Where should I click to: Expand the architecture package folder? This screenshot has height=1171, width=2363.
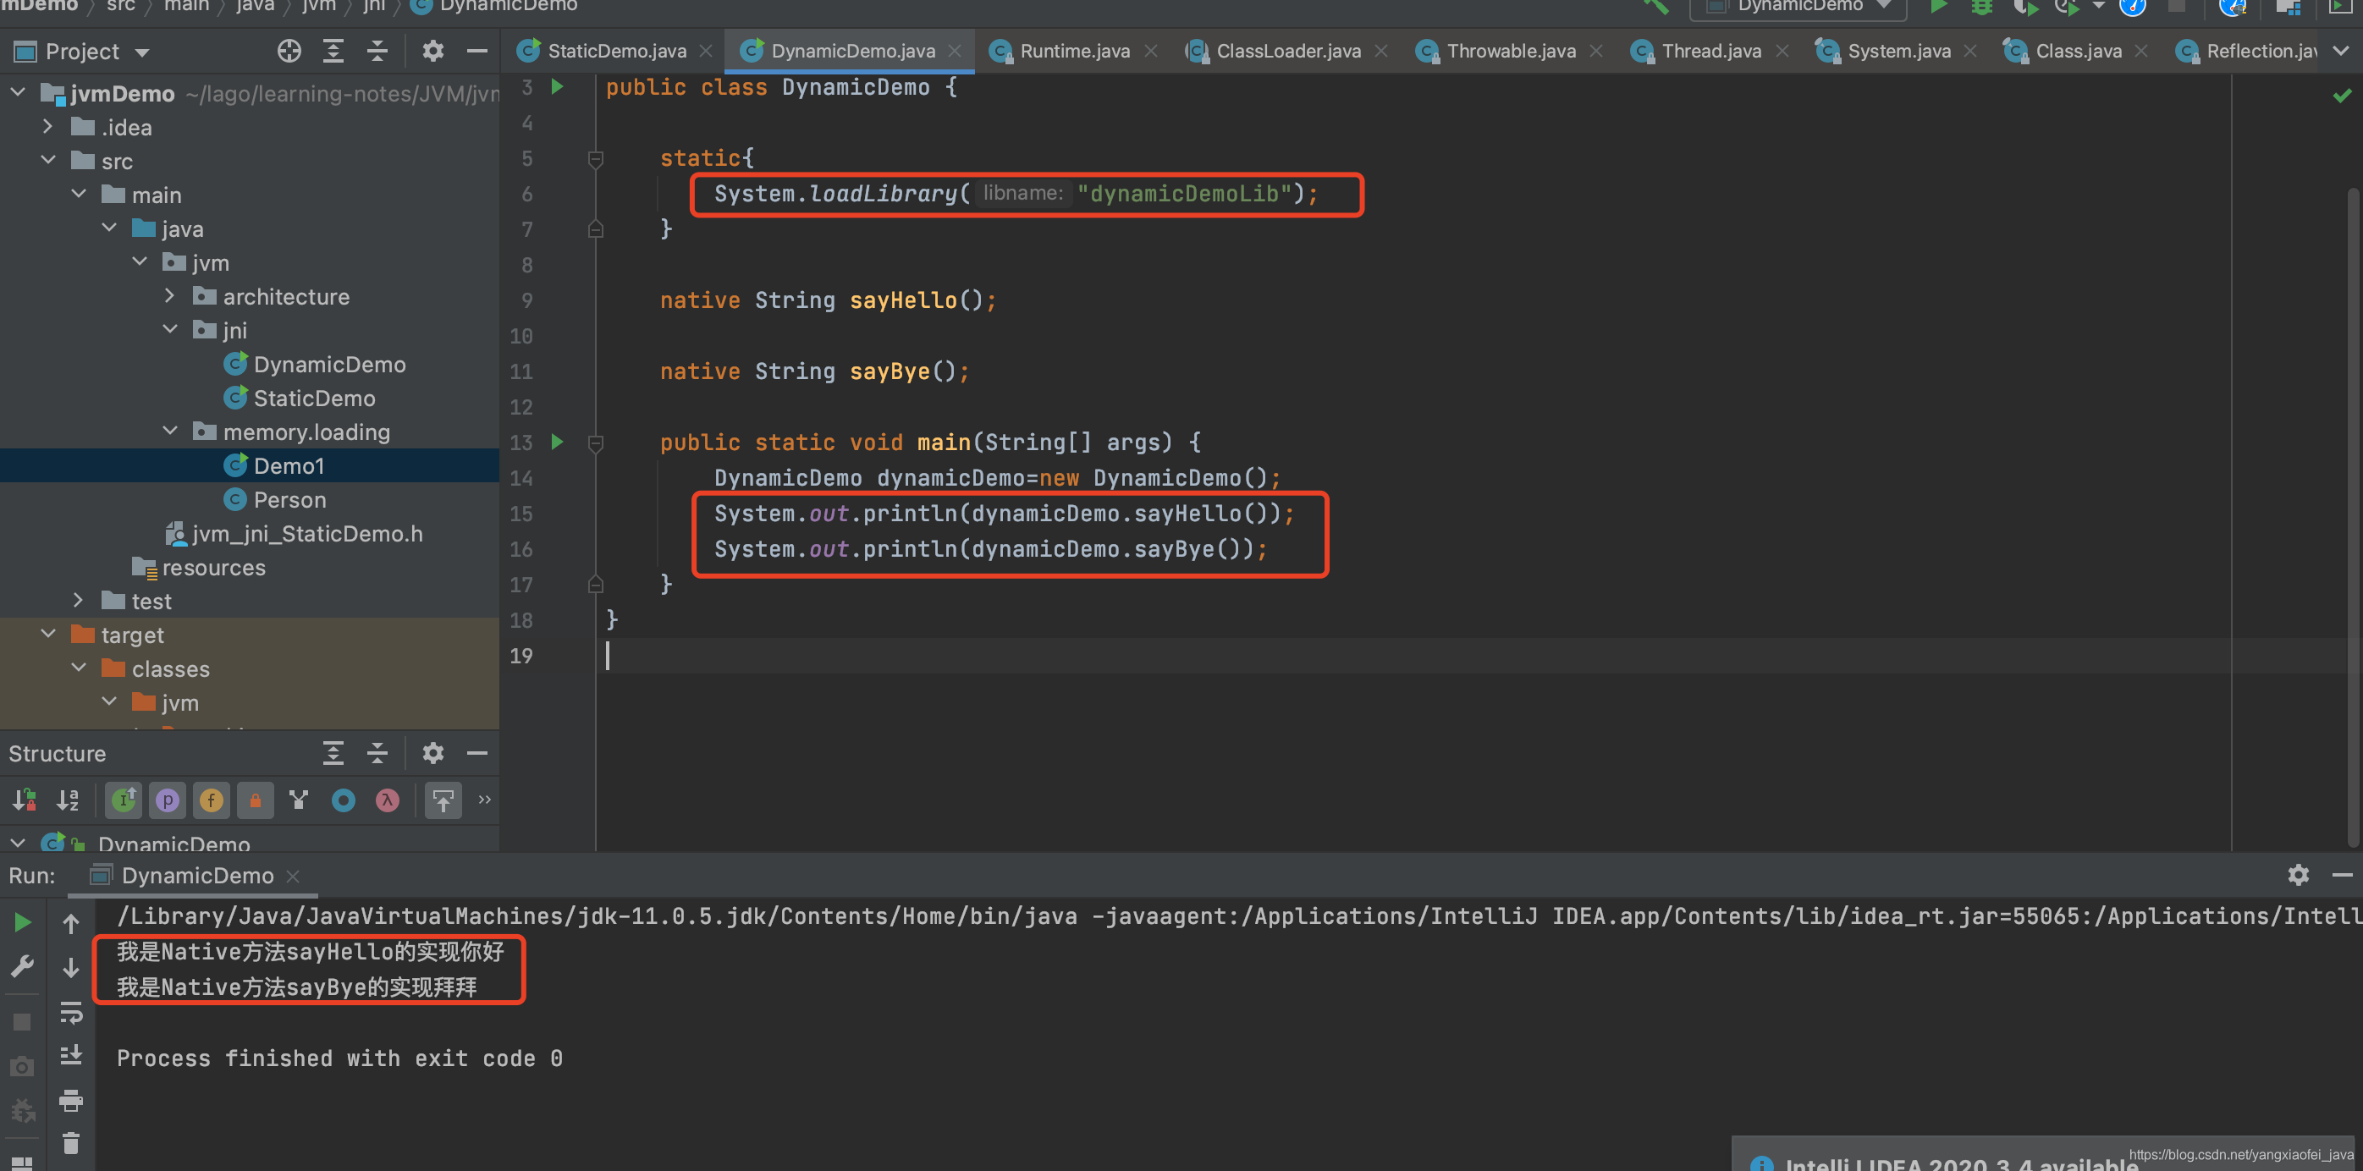tap(171, 296)
